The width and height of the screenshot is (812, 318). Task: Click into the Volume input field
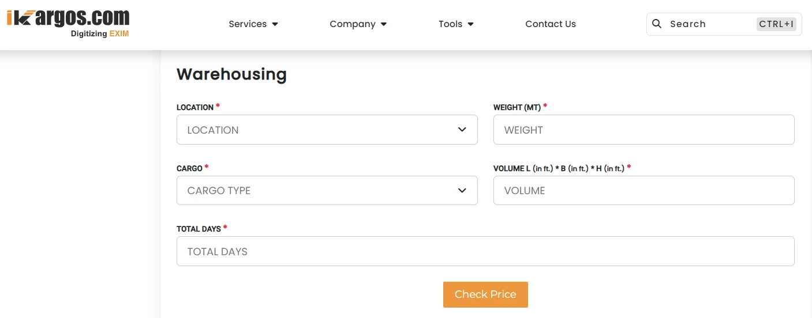point(643,191)
